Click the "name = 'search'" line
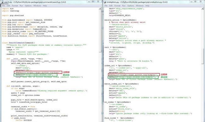The image size is (205, 122). tap(15, 47)
